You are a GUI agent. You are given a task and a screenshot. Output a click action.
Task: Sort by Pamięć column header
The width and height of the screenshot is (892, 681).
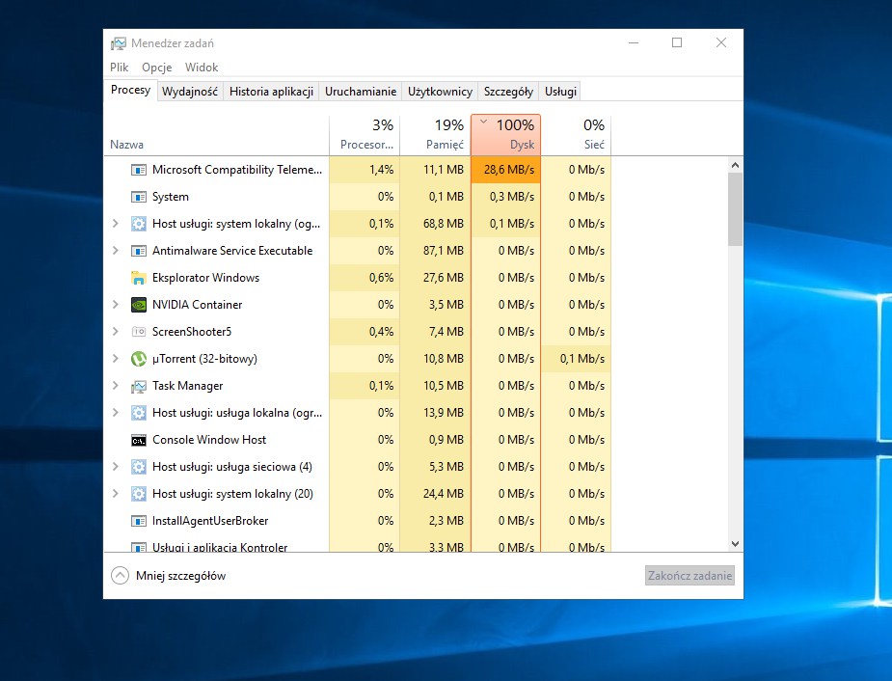[x=435, y=135]
